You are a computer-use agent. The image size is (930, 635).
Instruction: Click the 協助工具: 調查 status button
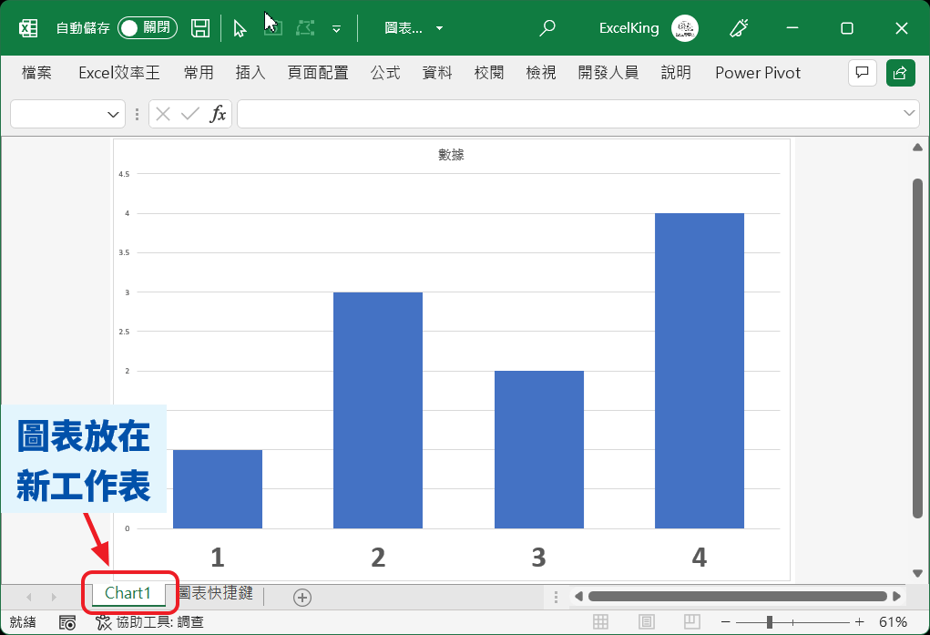click(x=149, y=622)
